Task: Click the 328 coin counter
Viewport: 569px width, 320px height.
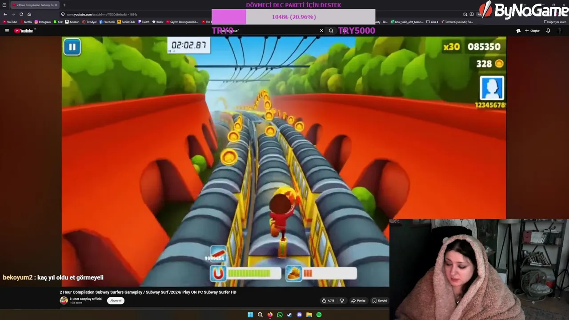Action: [x=490, y=64]
